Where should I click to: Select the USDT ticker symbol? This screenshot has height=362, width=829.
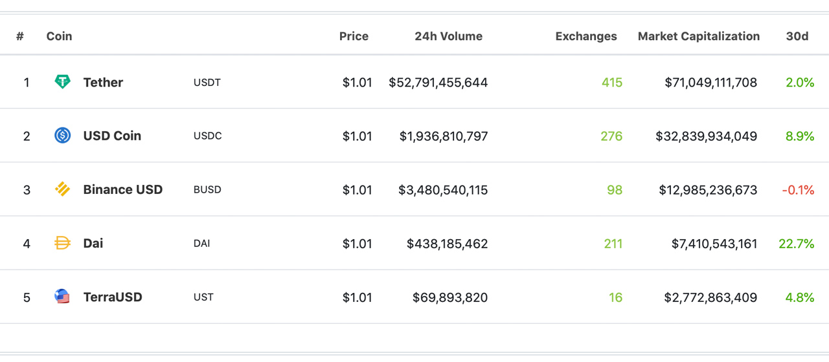[x=207, y=83]
